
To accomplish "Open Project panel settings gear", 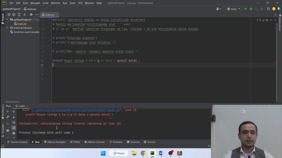I will pos(31,14).
